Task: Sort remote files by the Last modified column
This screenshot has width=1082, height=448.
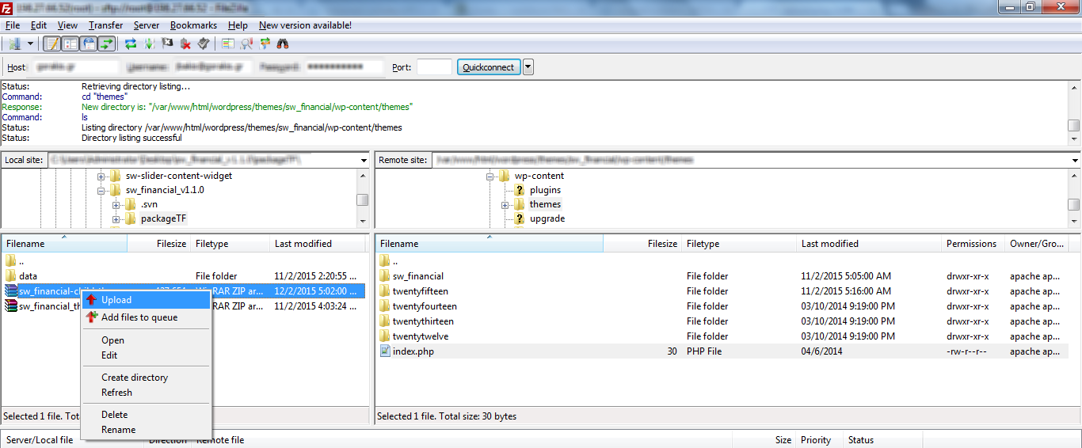Action: pyautogui.click(x=869, y=244)
